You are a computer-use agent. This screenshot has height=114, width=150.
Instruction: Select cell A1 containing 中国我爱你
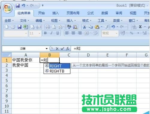tap(26, 60)
